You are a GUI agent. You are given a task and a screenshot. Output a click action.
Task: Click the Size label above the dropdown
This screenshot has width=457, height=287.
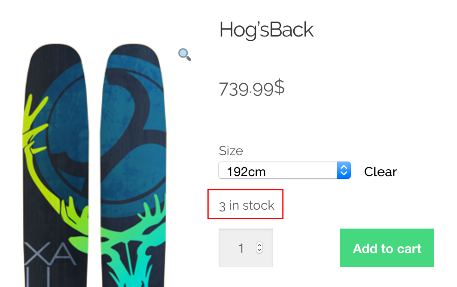coord(231,151)
